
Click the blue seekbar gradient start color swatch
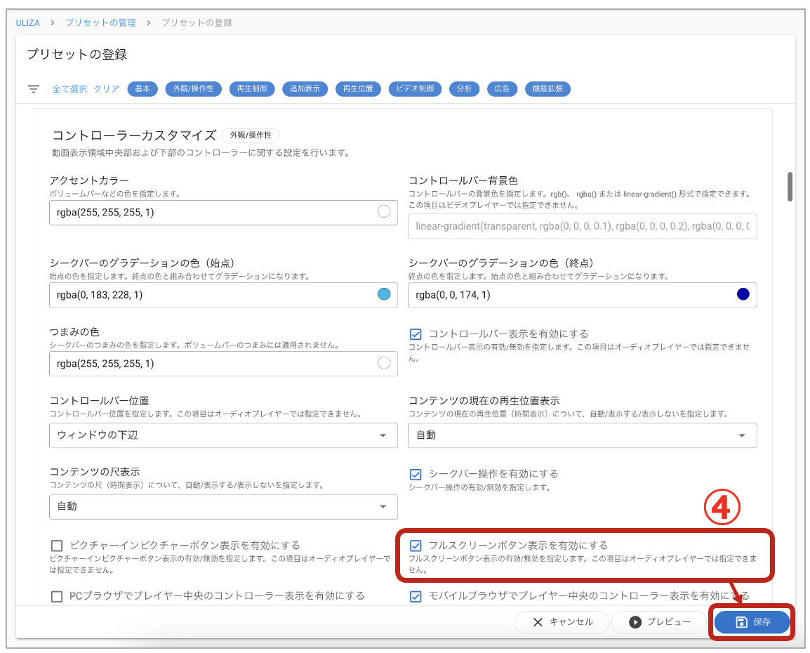point(383,294)
